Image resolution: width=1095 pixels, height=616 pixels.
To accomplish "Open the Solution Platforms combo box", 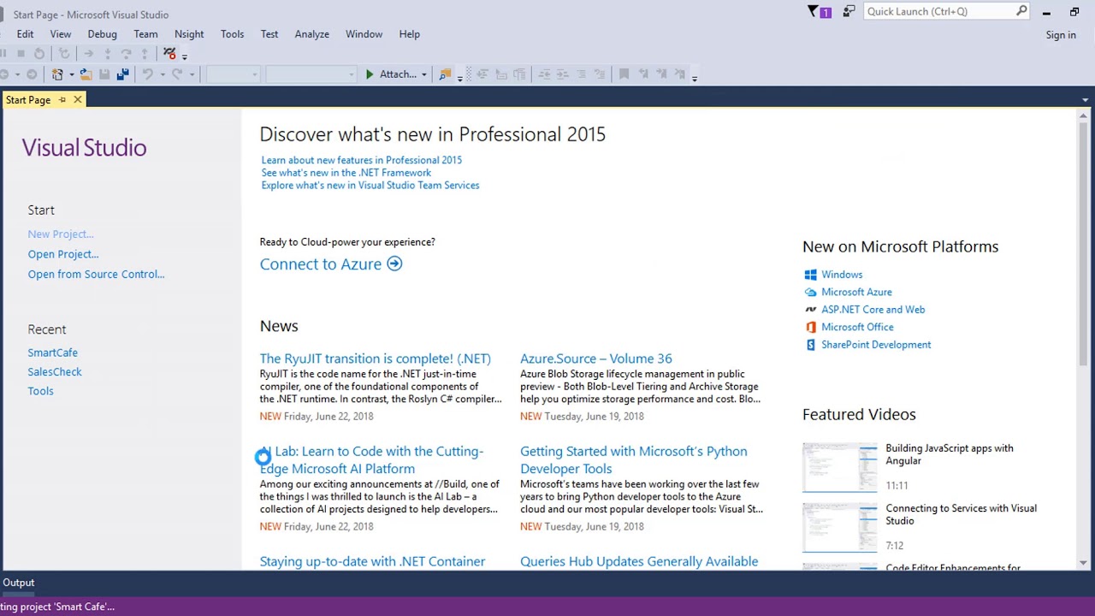I will coord(311,74).
